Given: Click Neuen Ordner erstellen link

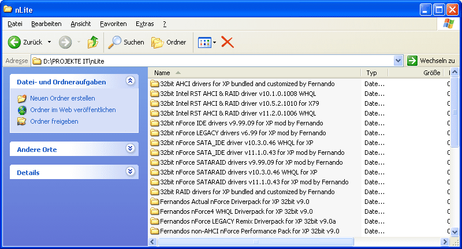Looking at the screenshot, I should pyautogui.click(x=62, y=98).
